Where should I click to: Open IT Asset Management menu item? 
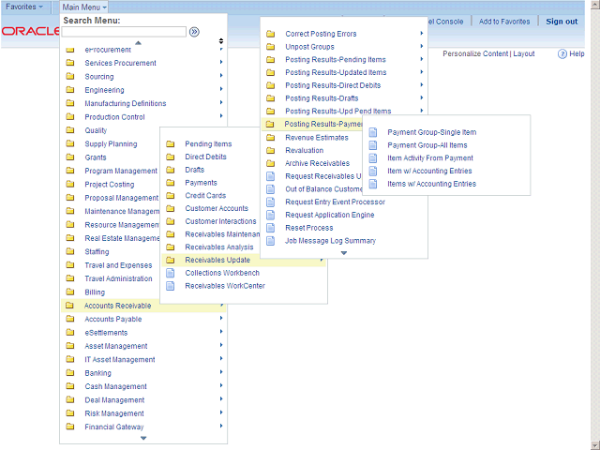click(120, 360)
